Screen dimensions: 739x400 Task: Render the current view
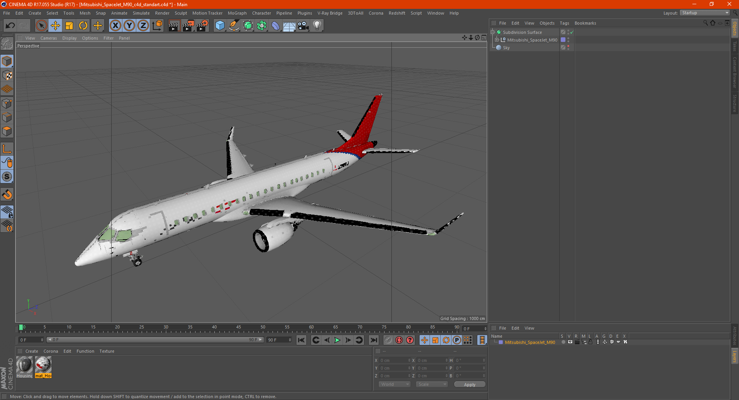(174, 26)
